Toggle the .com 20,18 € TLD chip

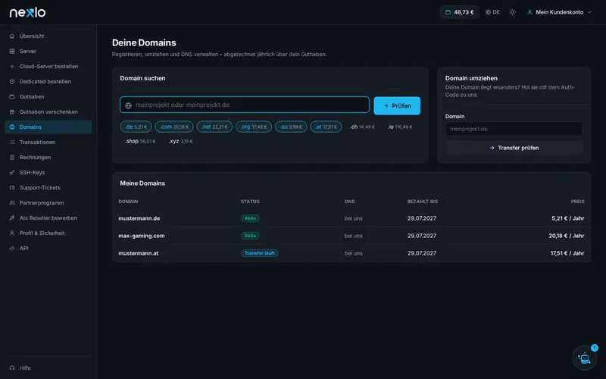tap(174, 127)
